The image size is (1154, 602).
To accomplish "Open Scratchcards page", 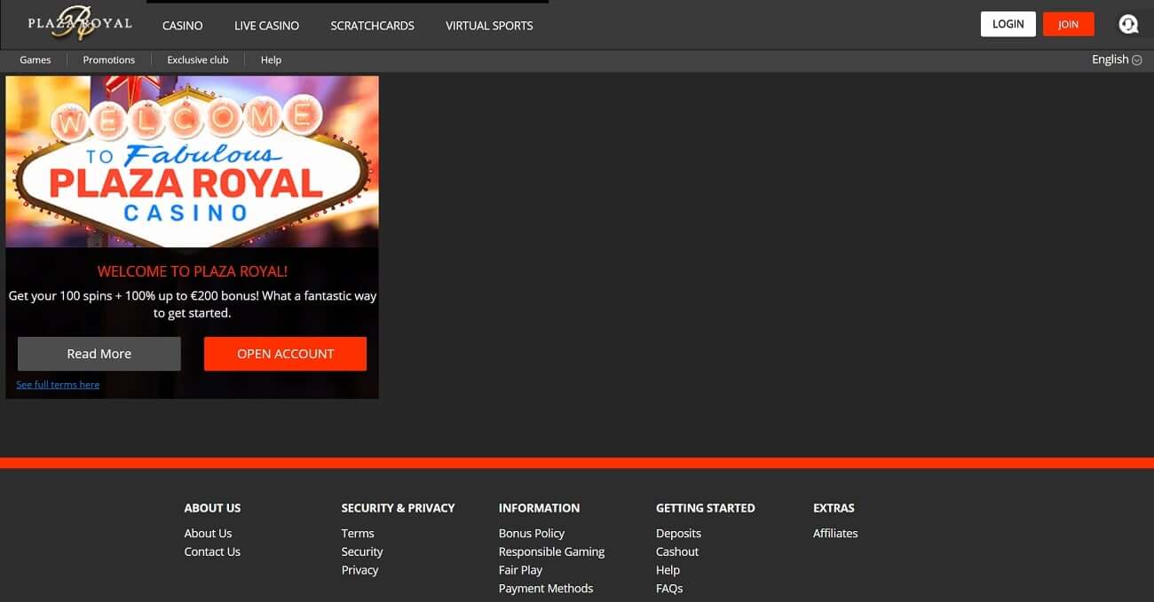I will 372,26.
